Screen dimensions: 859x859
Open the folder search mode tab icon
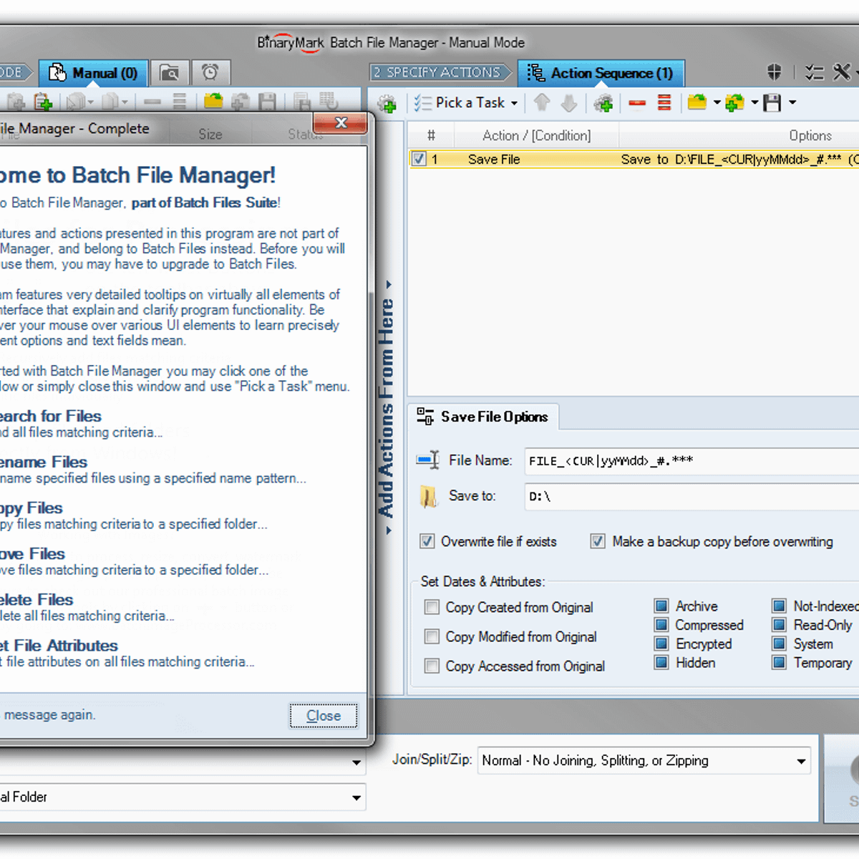(x=170, y=72)
